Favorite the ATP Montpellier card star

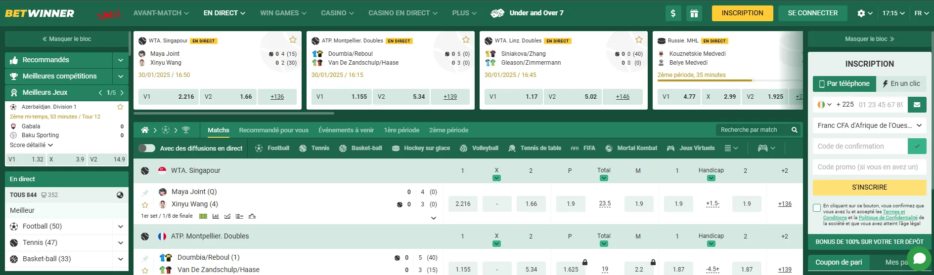(466, 39)
